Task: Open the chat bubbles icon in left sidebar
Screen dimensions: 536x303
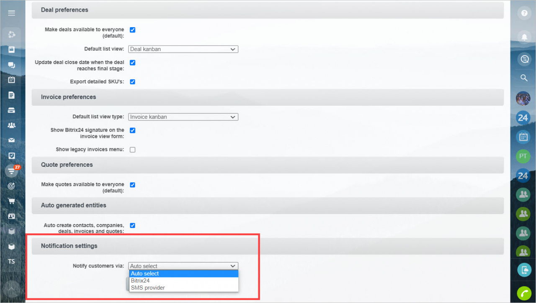Action: [x=12, y=65]
